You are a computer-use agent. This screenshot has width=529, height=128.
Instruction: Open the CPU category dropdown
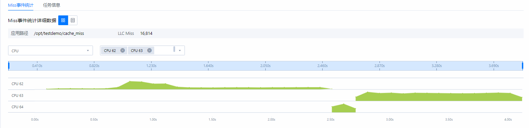tap(50, 51)
